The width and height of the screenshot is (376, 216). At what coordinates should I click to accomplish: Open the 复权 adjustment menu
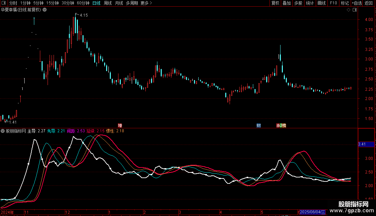click(275, 3)
